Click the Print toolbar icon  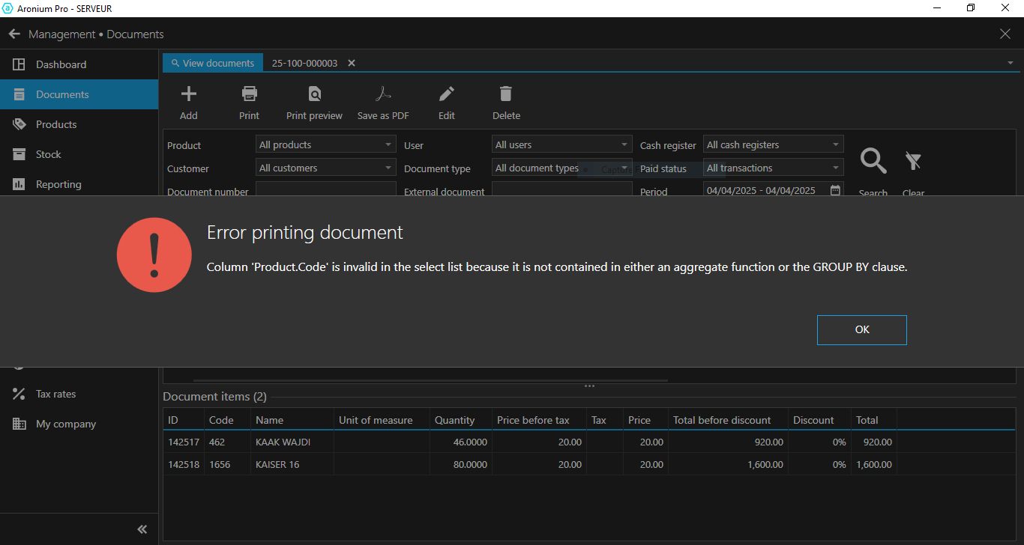pyautogui.click(x=249, y=94)
